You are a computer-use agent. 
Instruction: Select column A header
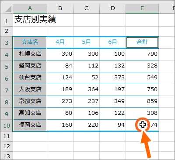(x=30, y=8)
